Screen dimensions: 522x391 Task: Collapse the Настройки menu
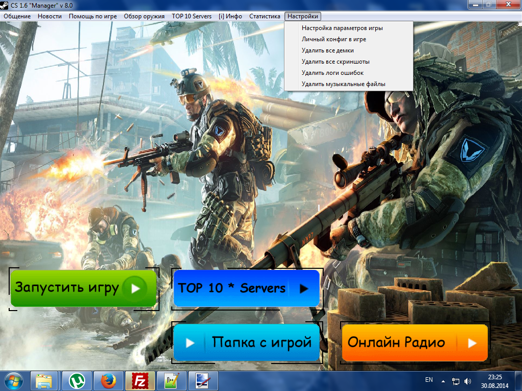tap(303, 16)
